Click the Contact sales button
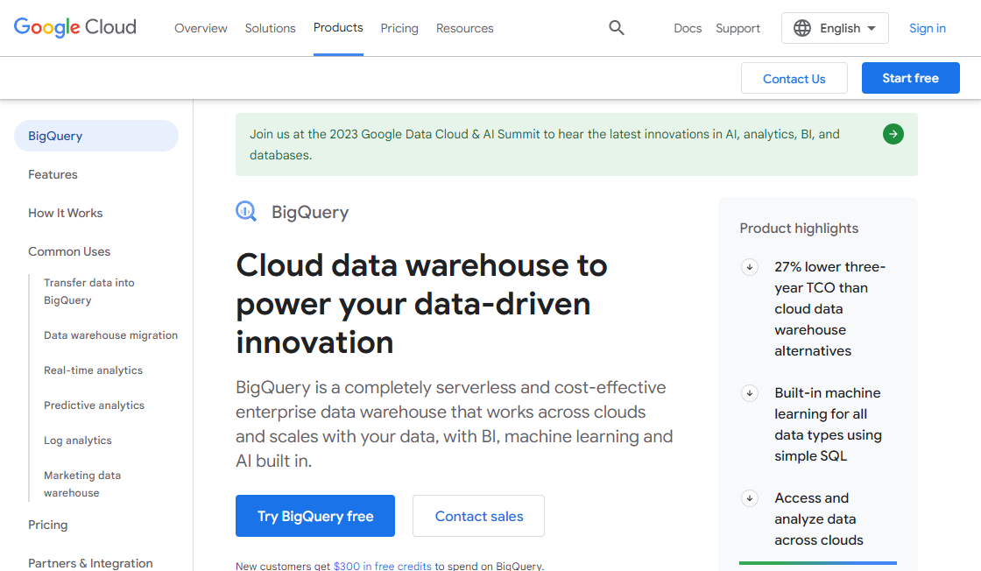 coord(478,516)
